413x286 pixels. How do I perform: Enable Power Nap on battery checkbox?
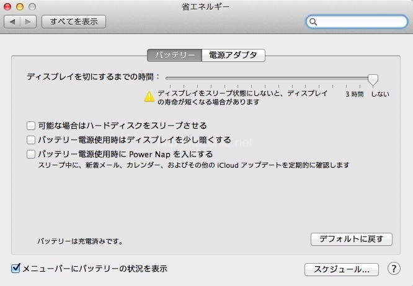[31, 154]
